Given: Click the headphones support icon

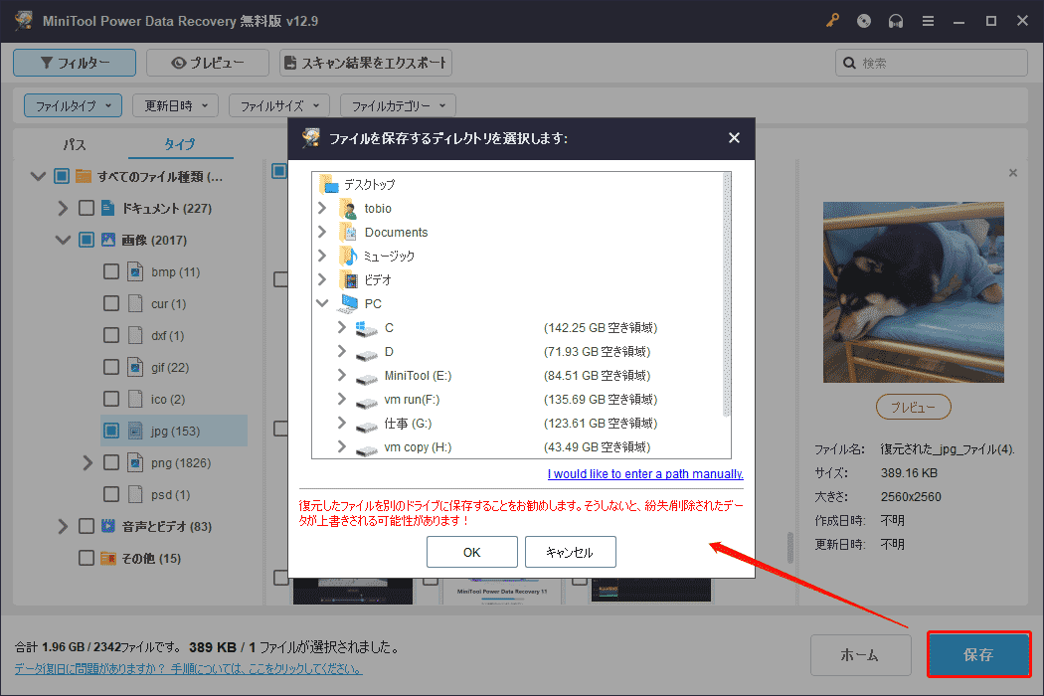Looking at the screenshot, I should pyautogui.click(x=896, y=21).
